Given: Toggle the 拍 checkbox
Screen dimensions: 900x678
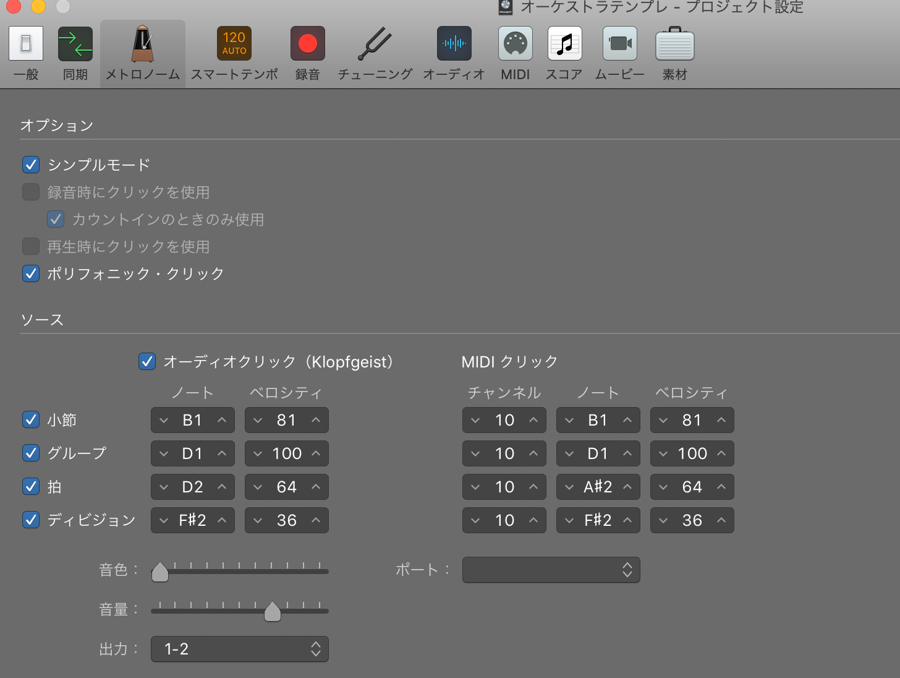Looking at the screenshot, I should [x=31, y=486].
